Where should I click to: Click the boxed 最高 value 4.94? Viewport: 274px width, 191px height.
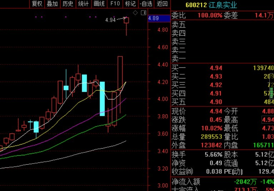(x=267, y=120)
